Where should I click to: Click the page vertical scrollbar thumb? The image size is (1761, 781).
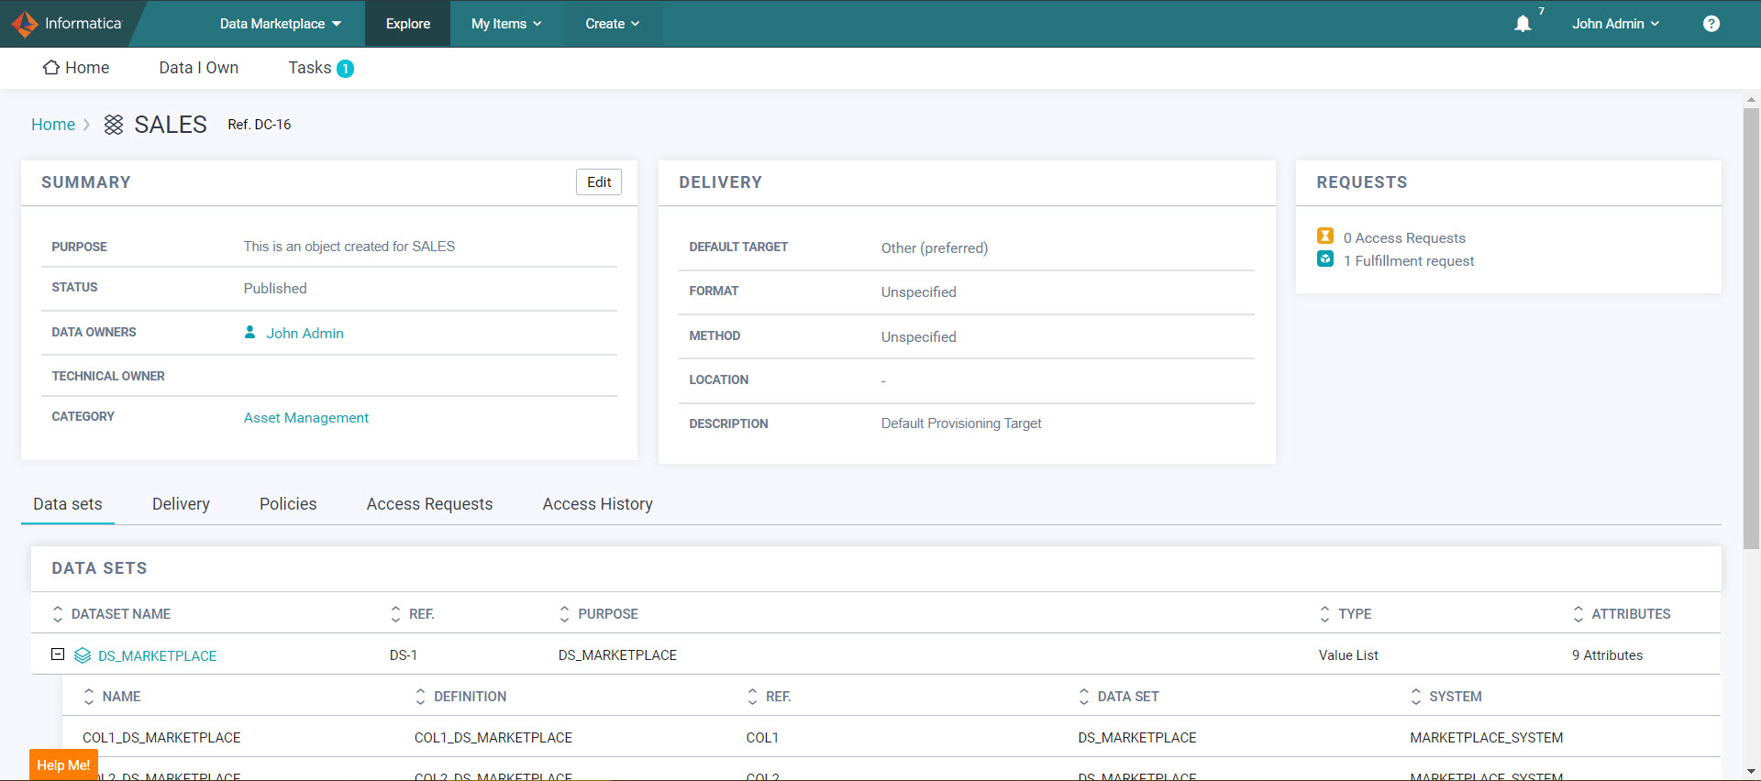1751,328
